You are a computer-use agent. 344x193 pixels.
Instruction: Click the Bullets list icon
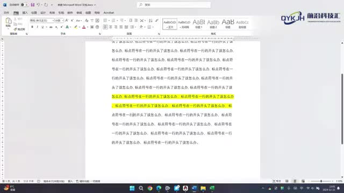(x=105, y=20)
